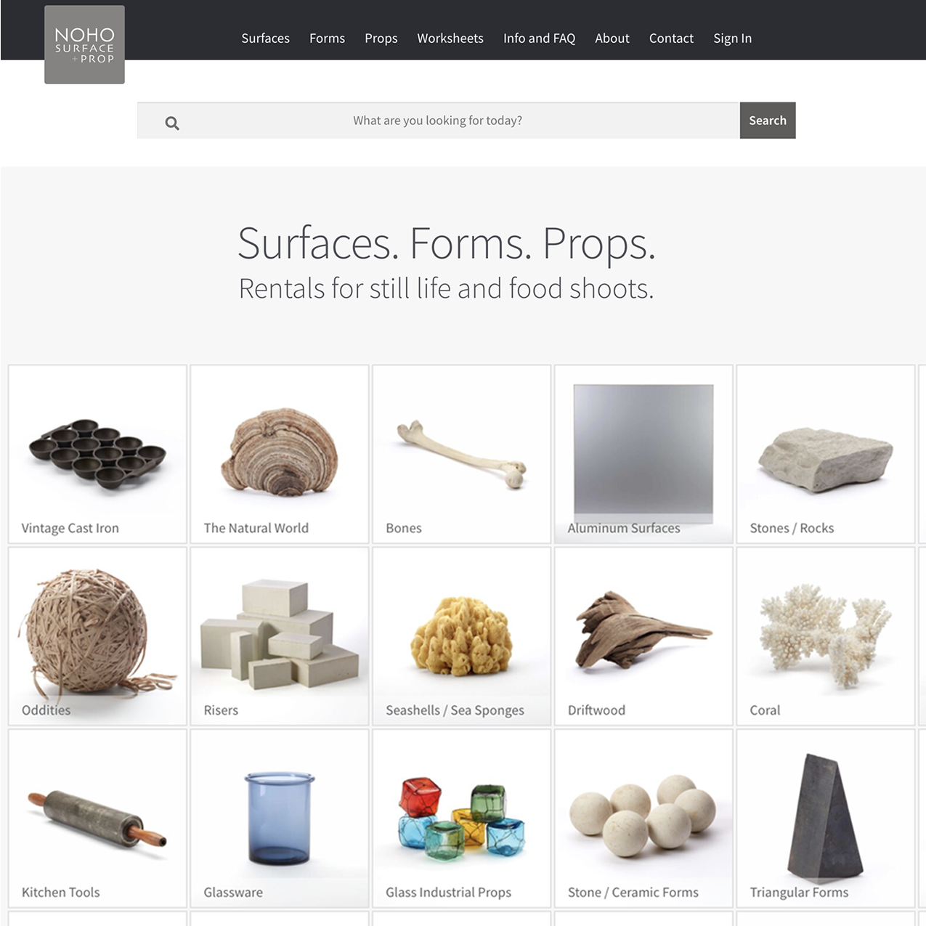Image resolution: width=926 pixels, height=926 pixels.
Task: Visit the Info and FAQ page
Action: pos(539,38)
